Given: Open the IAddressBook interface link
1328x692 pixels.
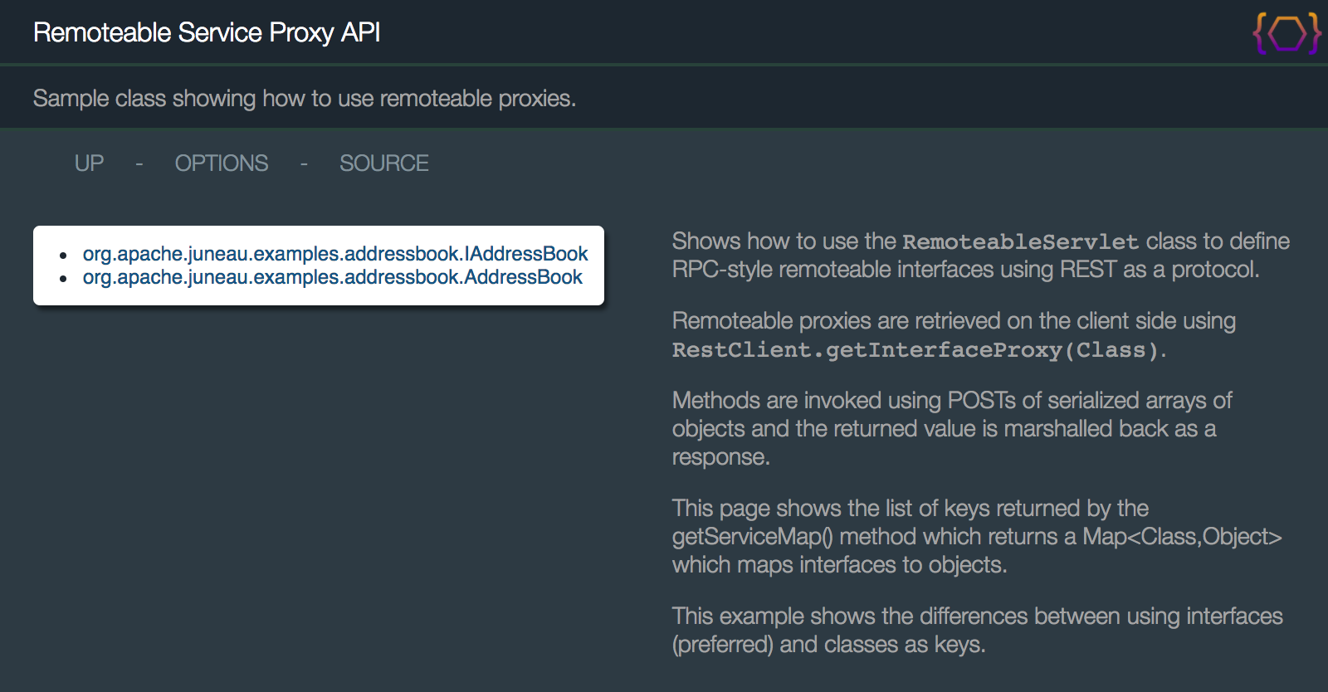Looking at the screenshot, I should [334, 254].
